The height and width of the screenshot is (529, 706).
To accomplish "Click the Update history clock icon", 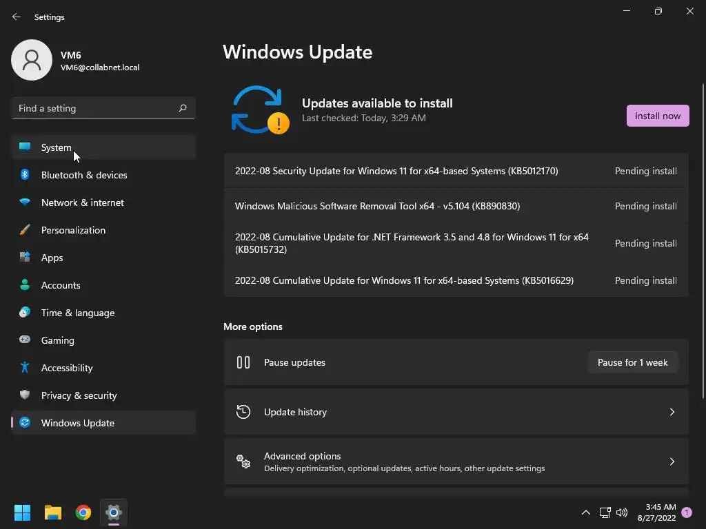I will coord(243,412).
